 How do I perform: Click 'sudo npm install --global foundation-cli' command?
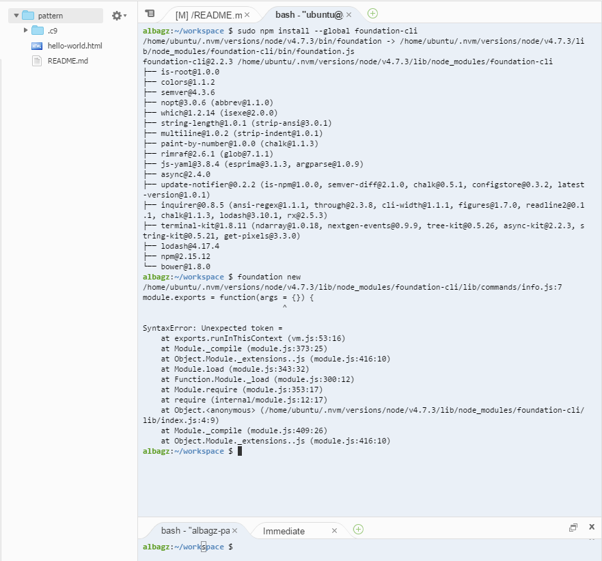point(327,31)
